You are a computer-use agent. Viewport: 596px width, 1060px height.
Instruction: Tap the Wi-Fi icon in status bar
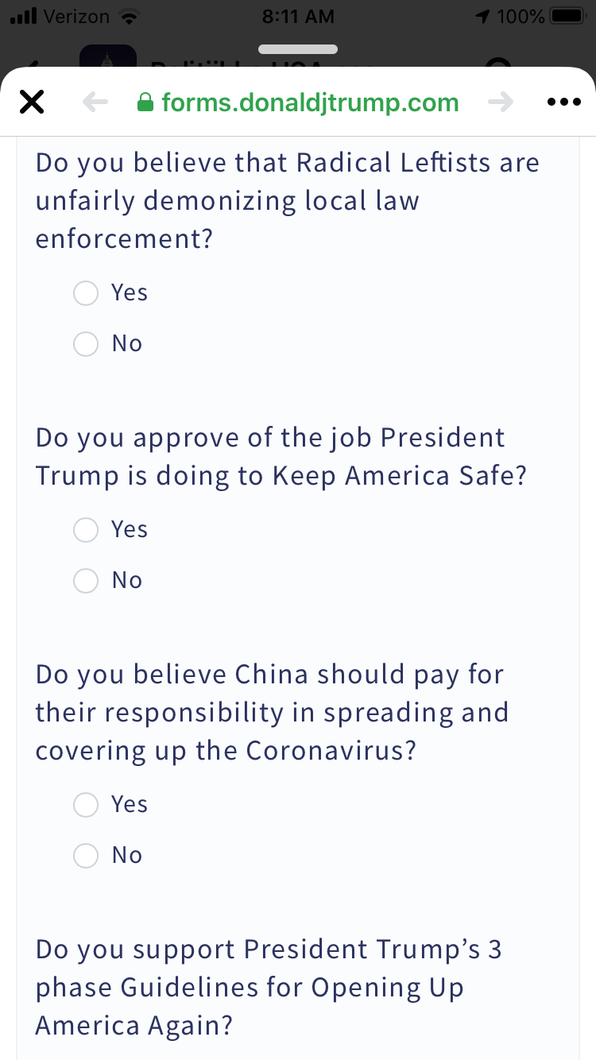click(126, 17)
